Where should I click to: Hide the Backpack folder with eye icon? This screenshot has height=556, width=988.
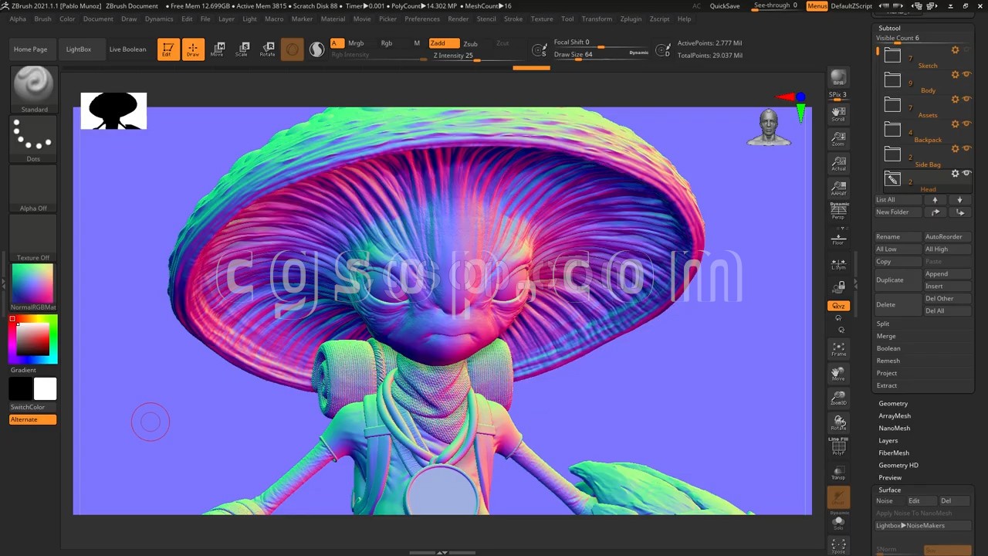click(x=966, y=124)
